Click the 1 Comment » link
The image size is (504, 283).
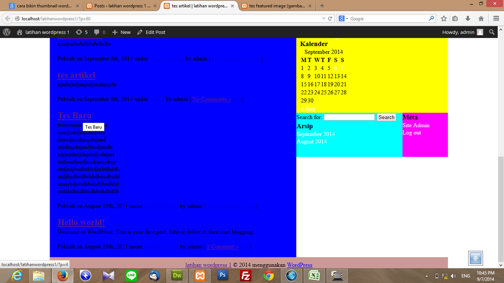pos(222,246)
